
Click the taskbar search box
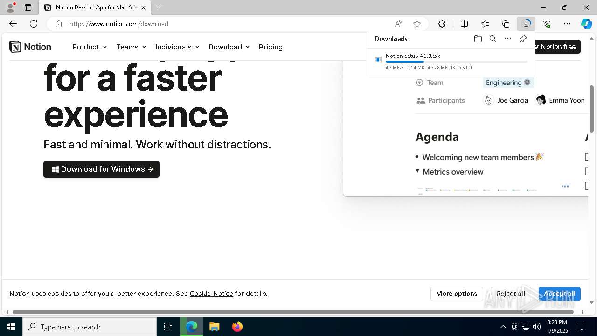(90, 327)
